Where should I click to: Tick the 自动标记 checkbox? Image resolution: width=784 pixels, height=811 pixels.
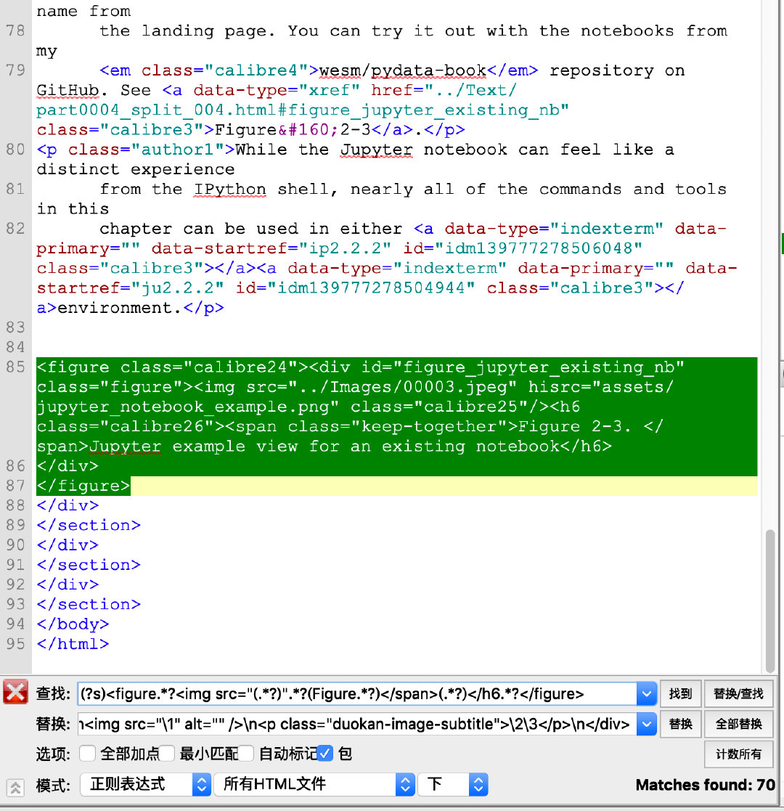tap(245, 754)
